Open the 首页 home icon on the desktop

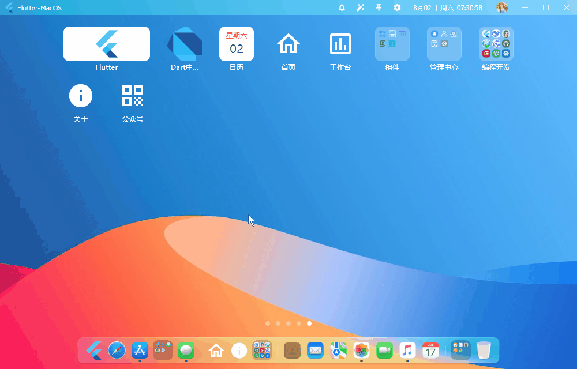pyautogui.click(x=288, y=43)
